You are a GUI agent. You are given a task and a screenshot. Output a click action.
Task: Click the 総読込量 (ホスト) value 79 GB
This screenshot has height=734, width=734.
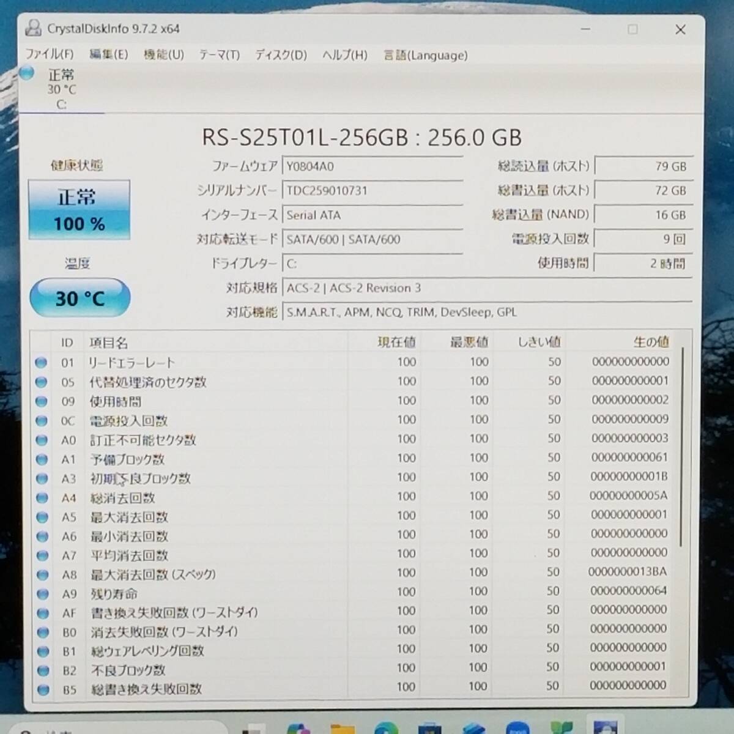click(x=643, y=166)
